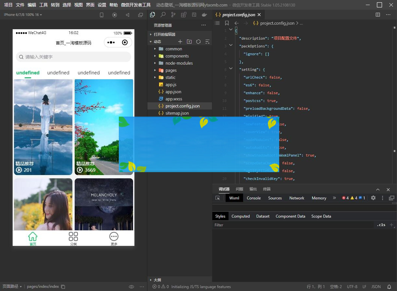
Task: Open the iPhone 6/7/8 device dropdown
Action: pyautogui.click(x=23, y=15)
